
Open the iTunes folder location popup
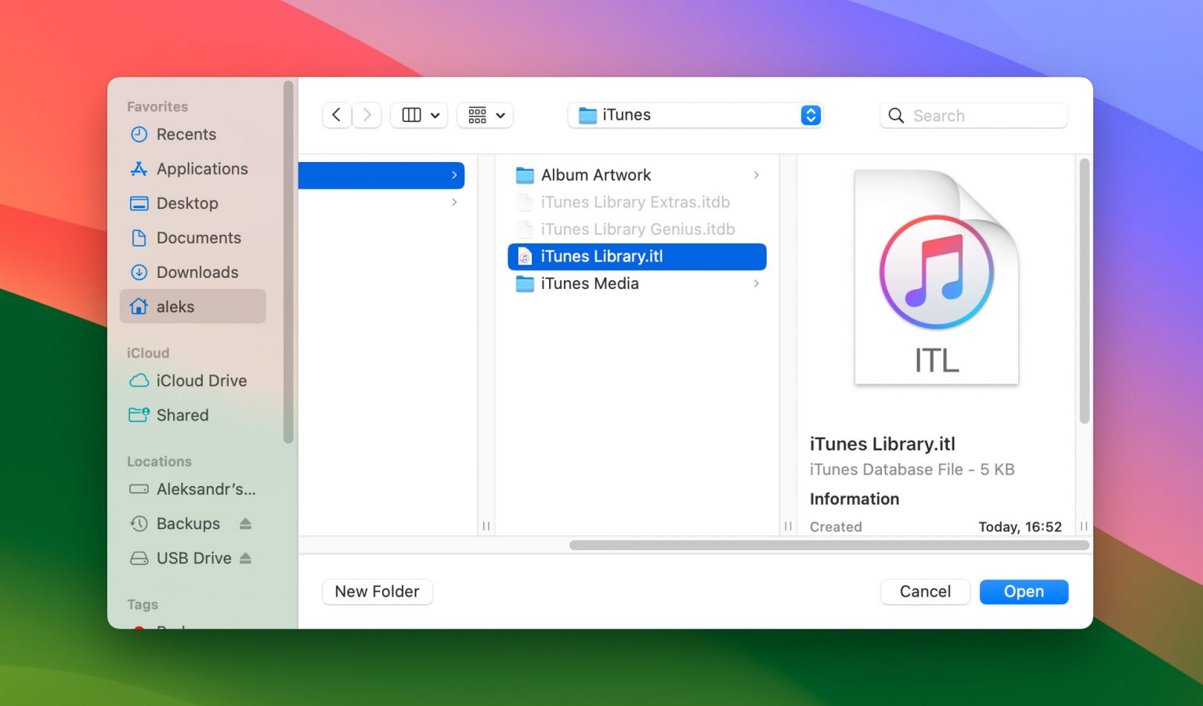(x=695, y=115)
